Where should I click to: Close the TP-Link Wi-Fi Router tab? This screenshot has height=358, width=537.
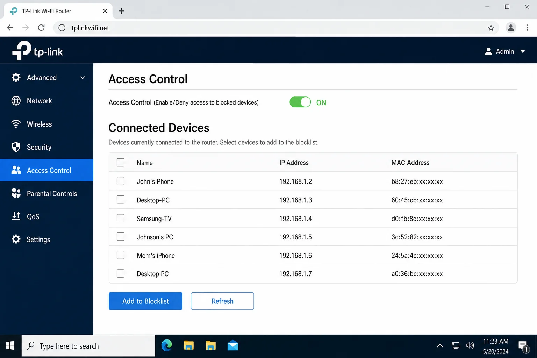point(105,11)
